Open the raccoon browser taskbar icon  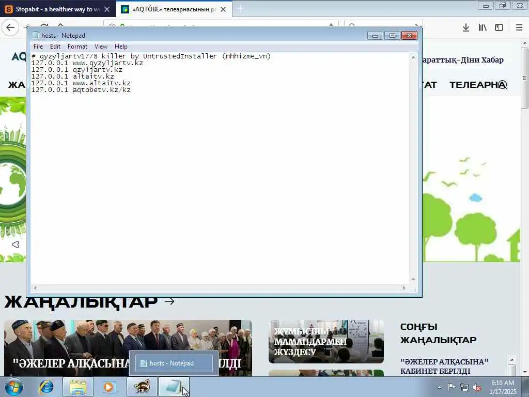pos(142,387)
